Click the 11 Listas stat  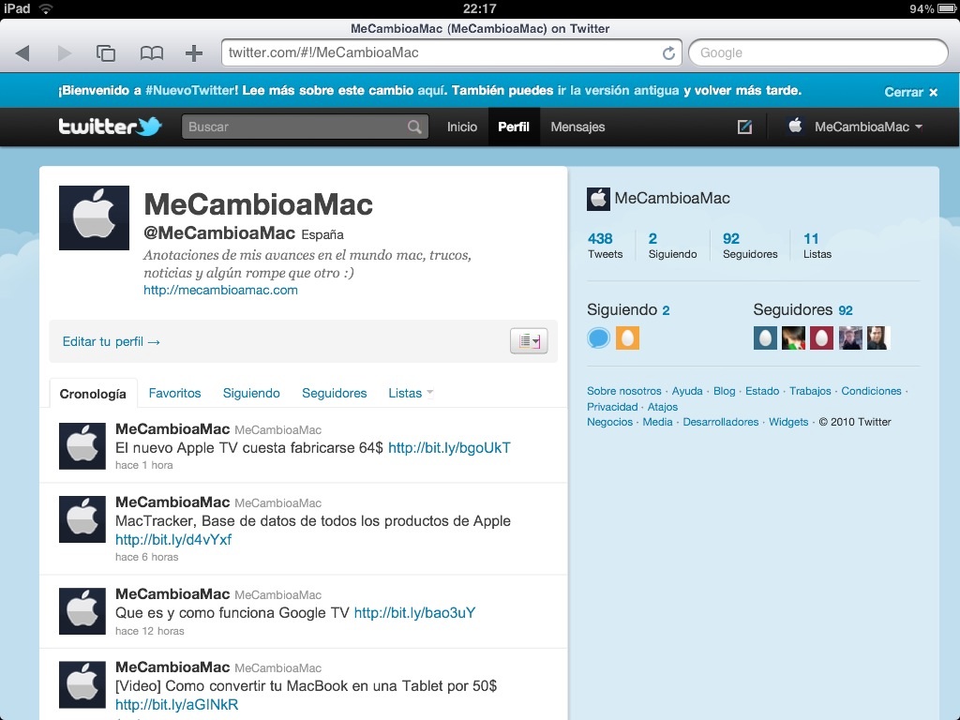(817, 245)
